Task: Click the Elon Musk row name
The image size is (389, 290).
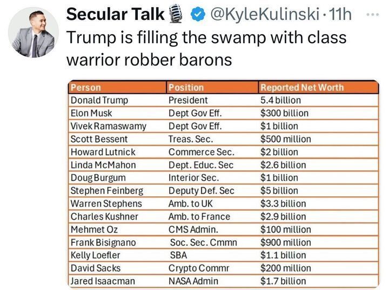Action: tap(91, 113)
